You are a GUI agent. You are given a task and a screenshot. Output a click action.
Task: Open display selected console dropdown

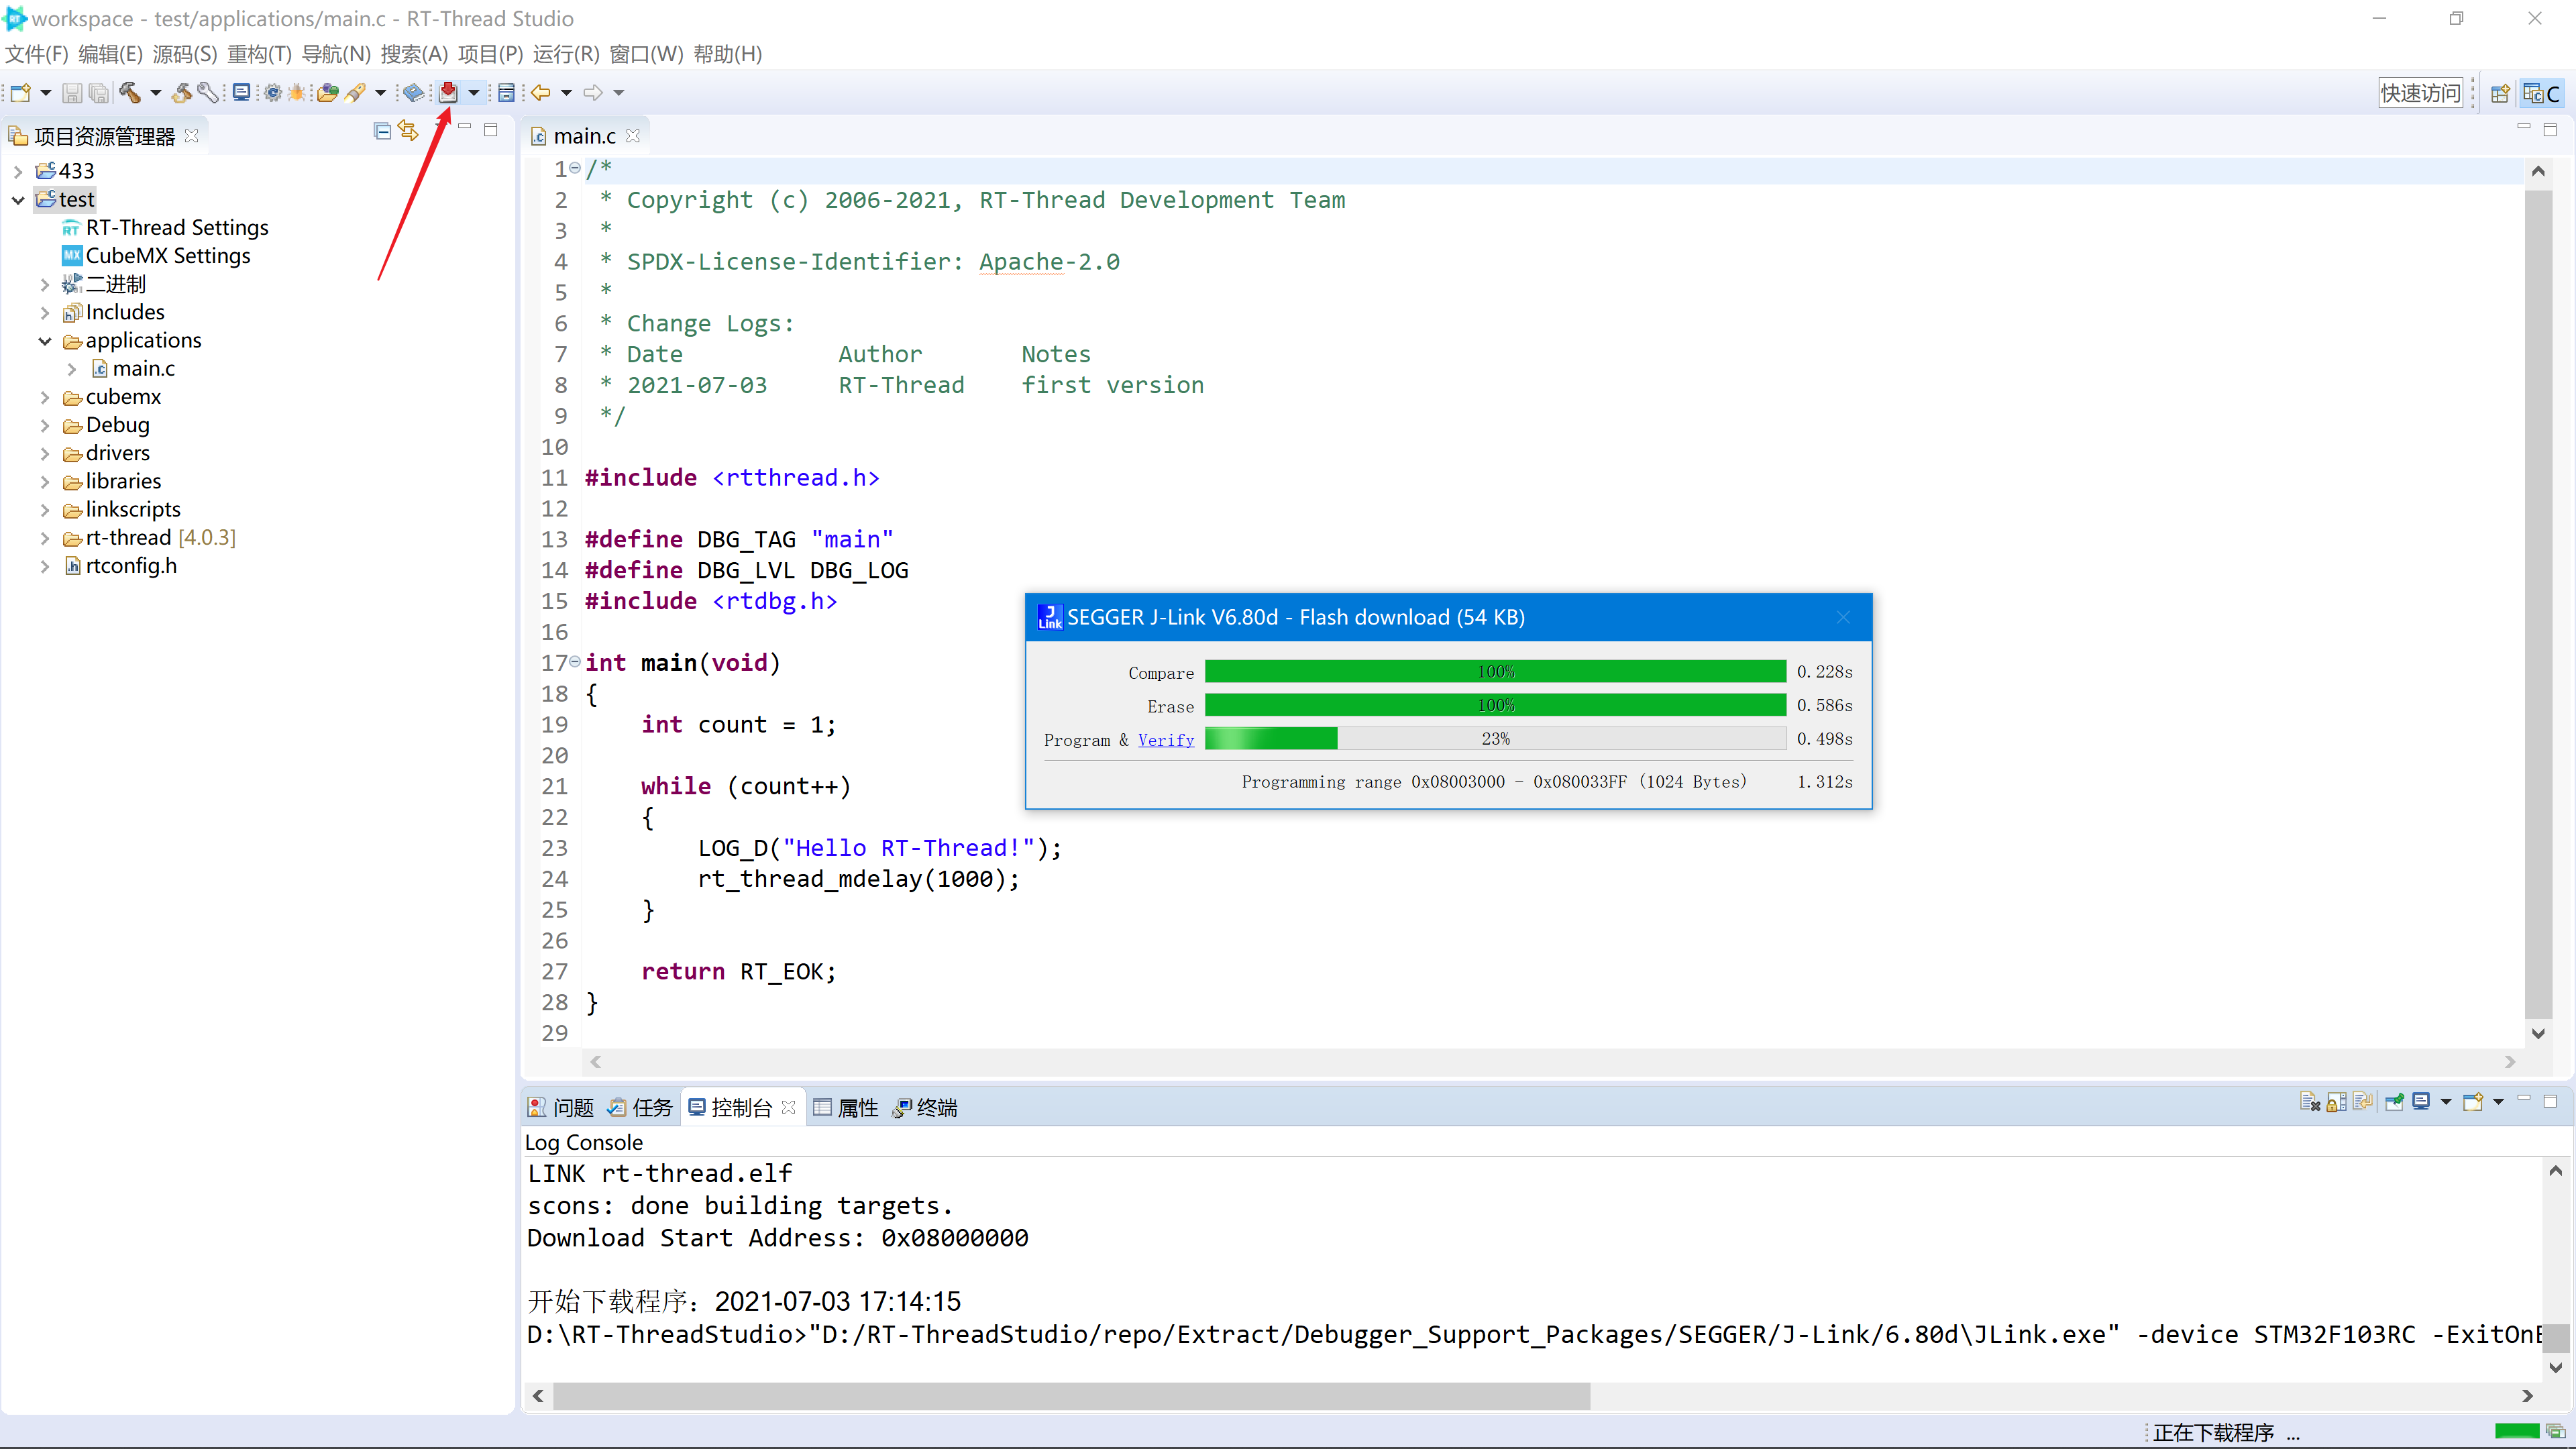point(2446,1102)
